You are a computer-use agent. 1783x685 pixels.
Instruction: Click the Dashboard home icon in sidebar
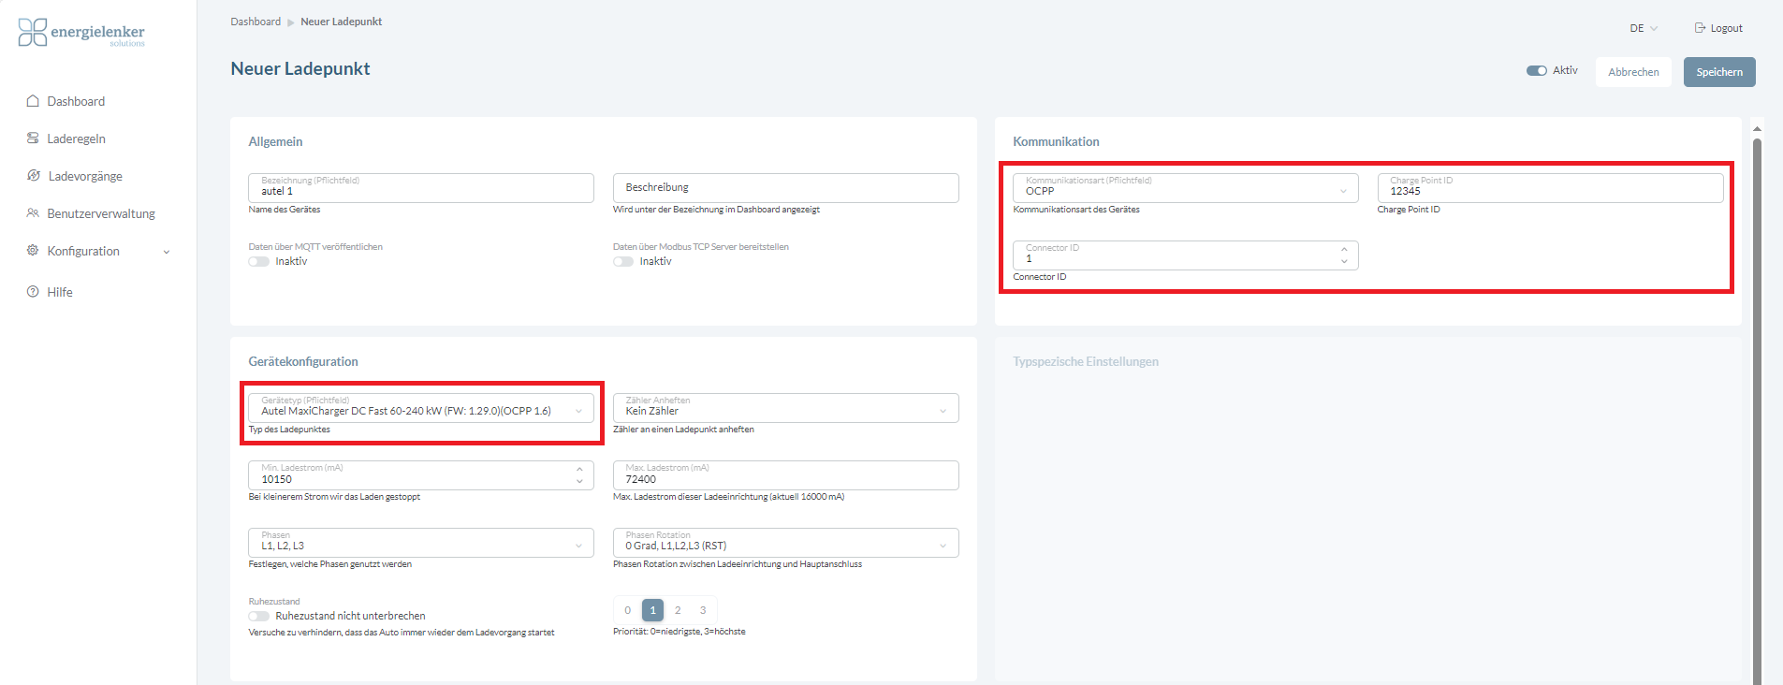coord(33,101)
